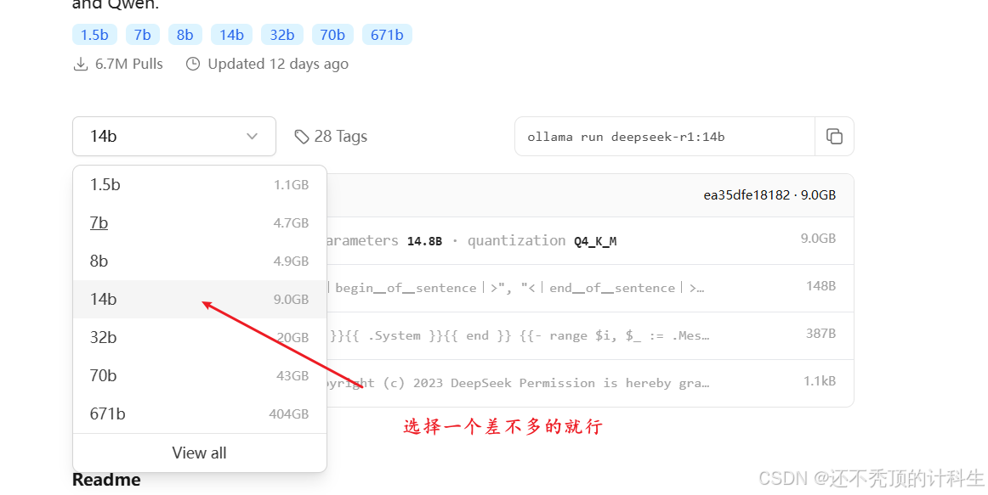Click the 14b blue tag pill
Screen dimensions: 988x495
coord(231,35)
